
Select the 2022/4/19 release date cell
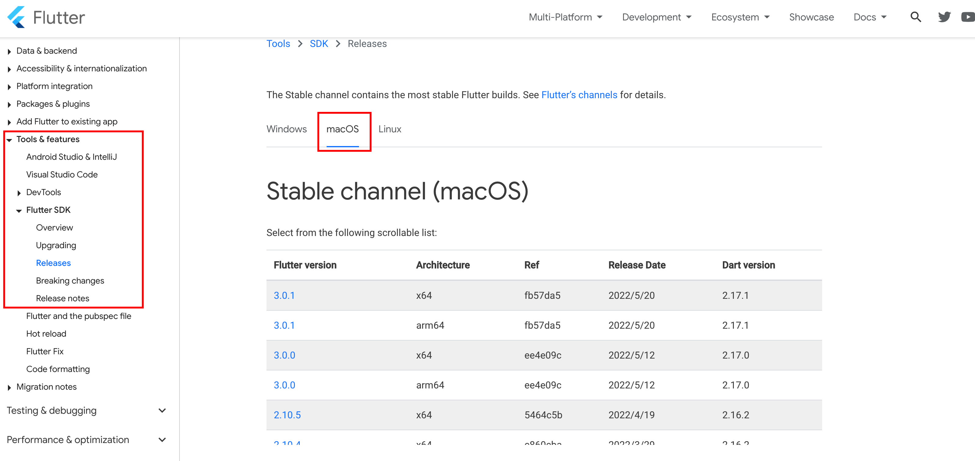tap(631, 415)
